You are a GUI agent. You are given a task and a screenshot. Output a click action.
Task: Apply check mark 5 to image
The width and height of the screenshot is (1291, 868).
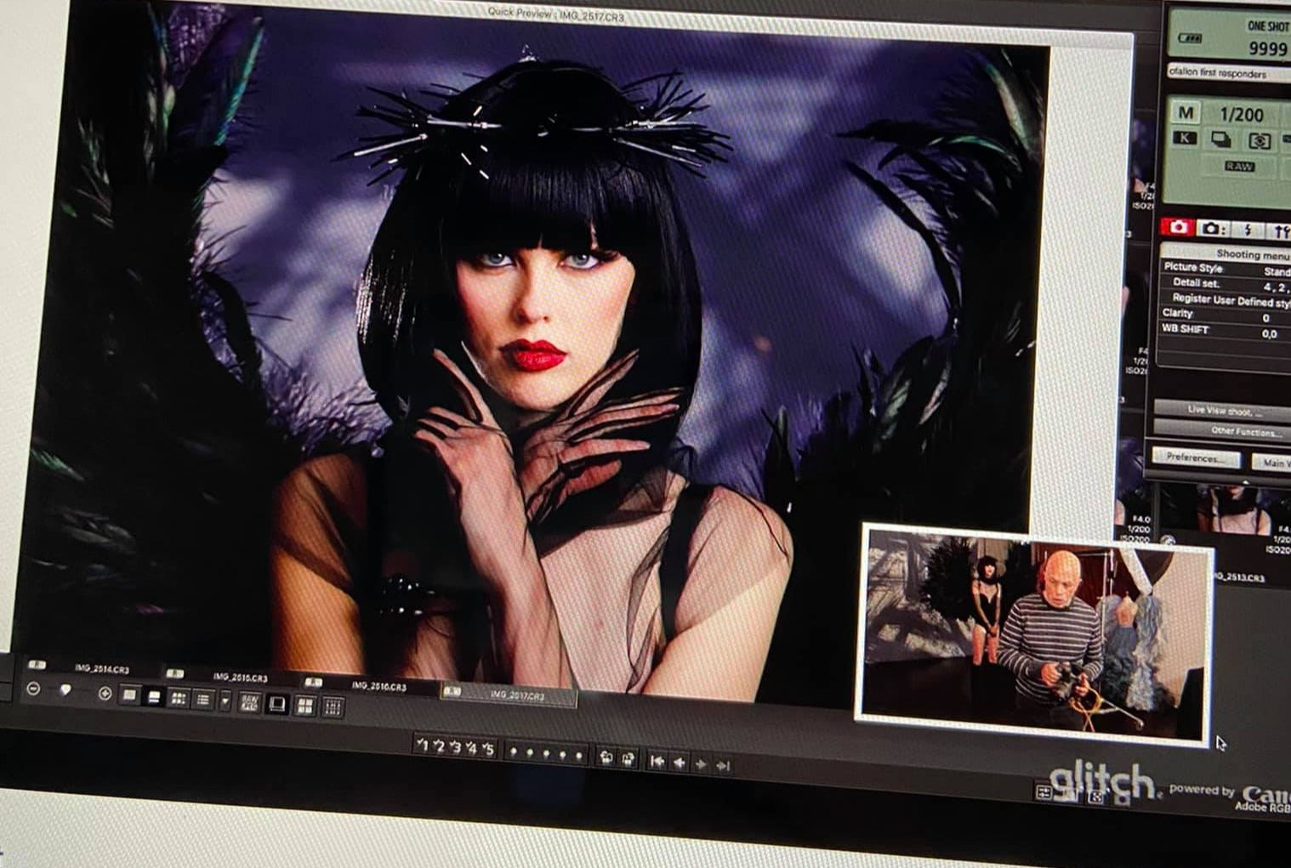tap(487, 749)
